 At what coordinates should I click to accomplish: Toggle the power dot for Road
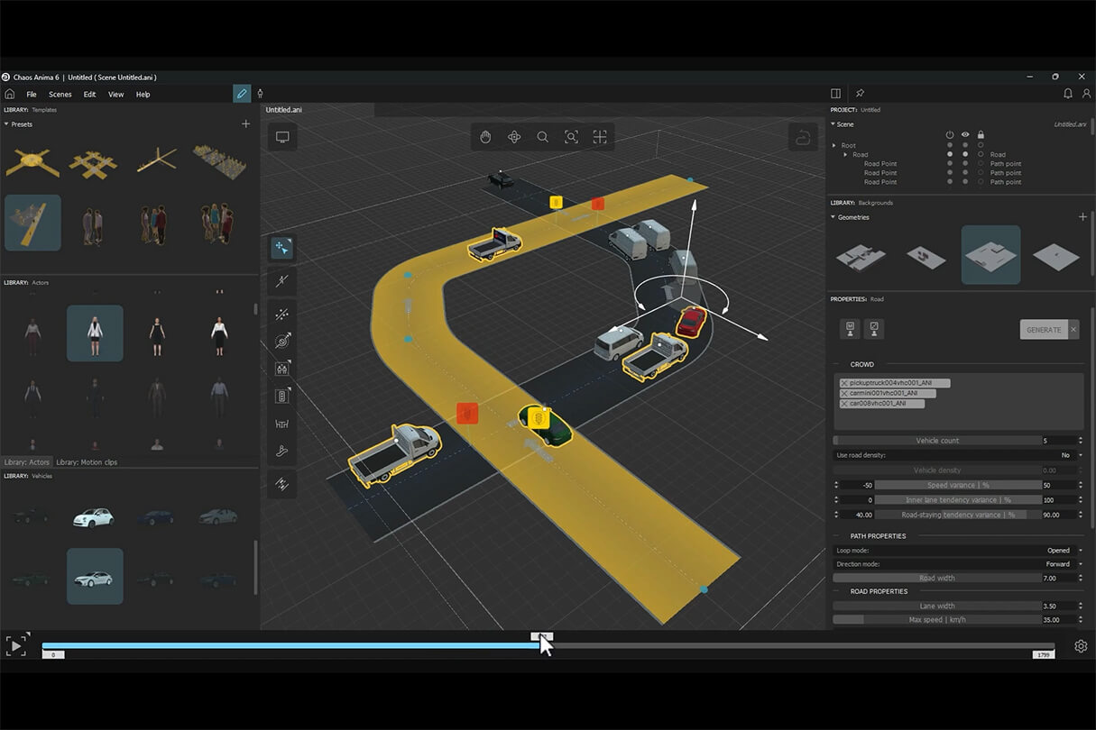(949, 155)
